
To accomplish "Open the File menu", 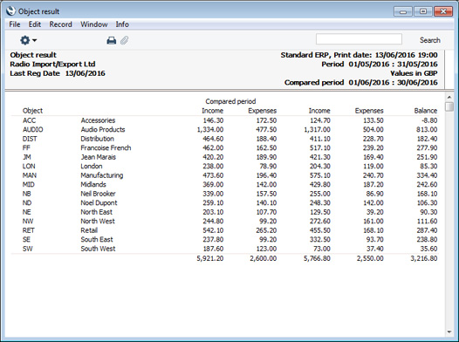I will click(x=15, y=24).
